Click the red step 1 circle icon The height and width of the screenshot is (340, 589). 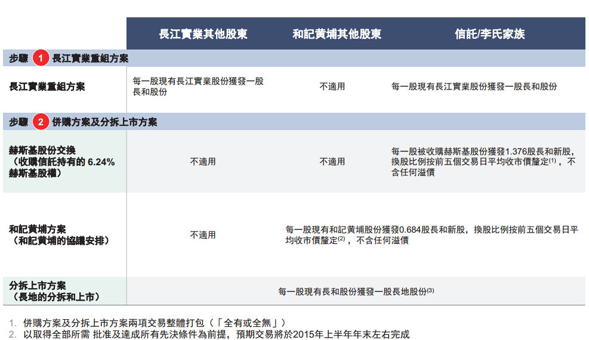coord(41,58)
